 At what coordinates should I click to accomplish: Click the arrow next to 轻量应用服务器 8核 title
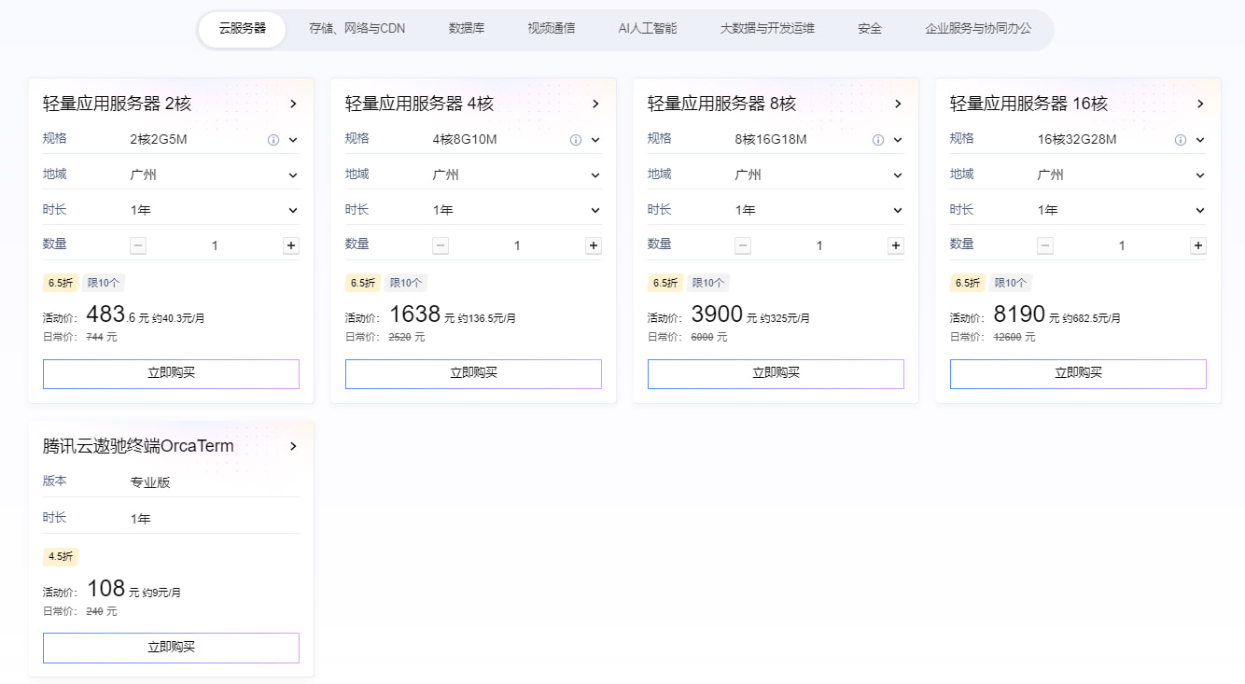pos(898,104)
